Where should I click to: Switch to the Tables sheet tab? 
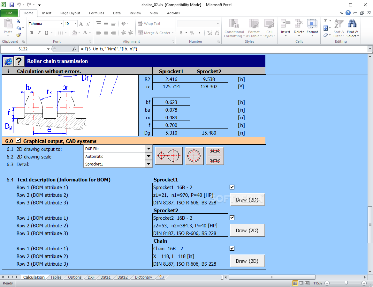56,277
